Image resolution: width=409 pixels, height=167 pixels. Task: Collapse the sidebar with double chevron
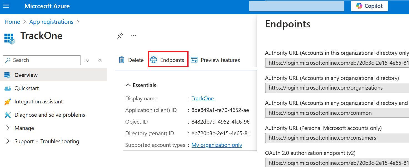[x=100, y=60]
